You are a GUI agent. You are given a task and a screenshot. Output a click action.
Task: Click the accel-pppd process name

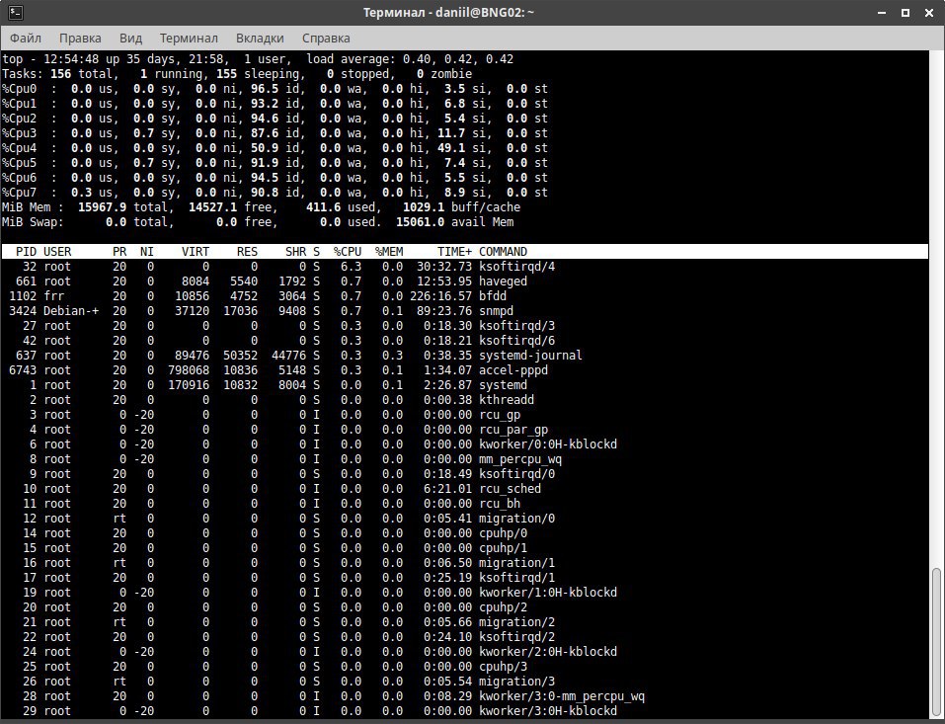tap(513, 370)
